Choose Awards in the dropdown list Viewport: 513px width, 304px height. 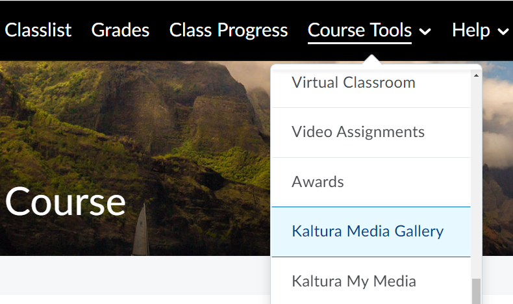[318, 181]
